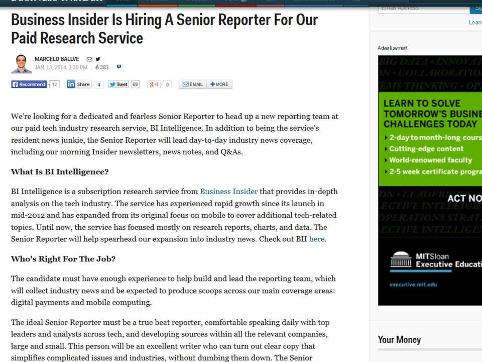Open comments bubble icon near date
The height and width of the screenshot is (362, 482).
(x=119, y=66)
